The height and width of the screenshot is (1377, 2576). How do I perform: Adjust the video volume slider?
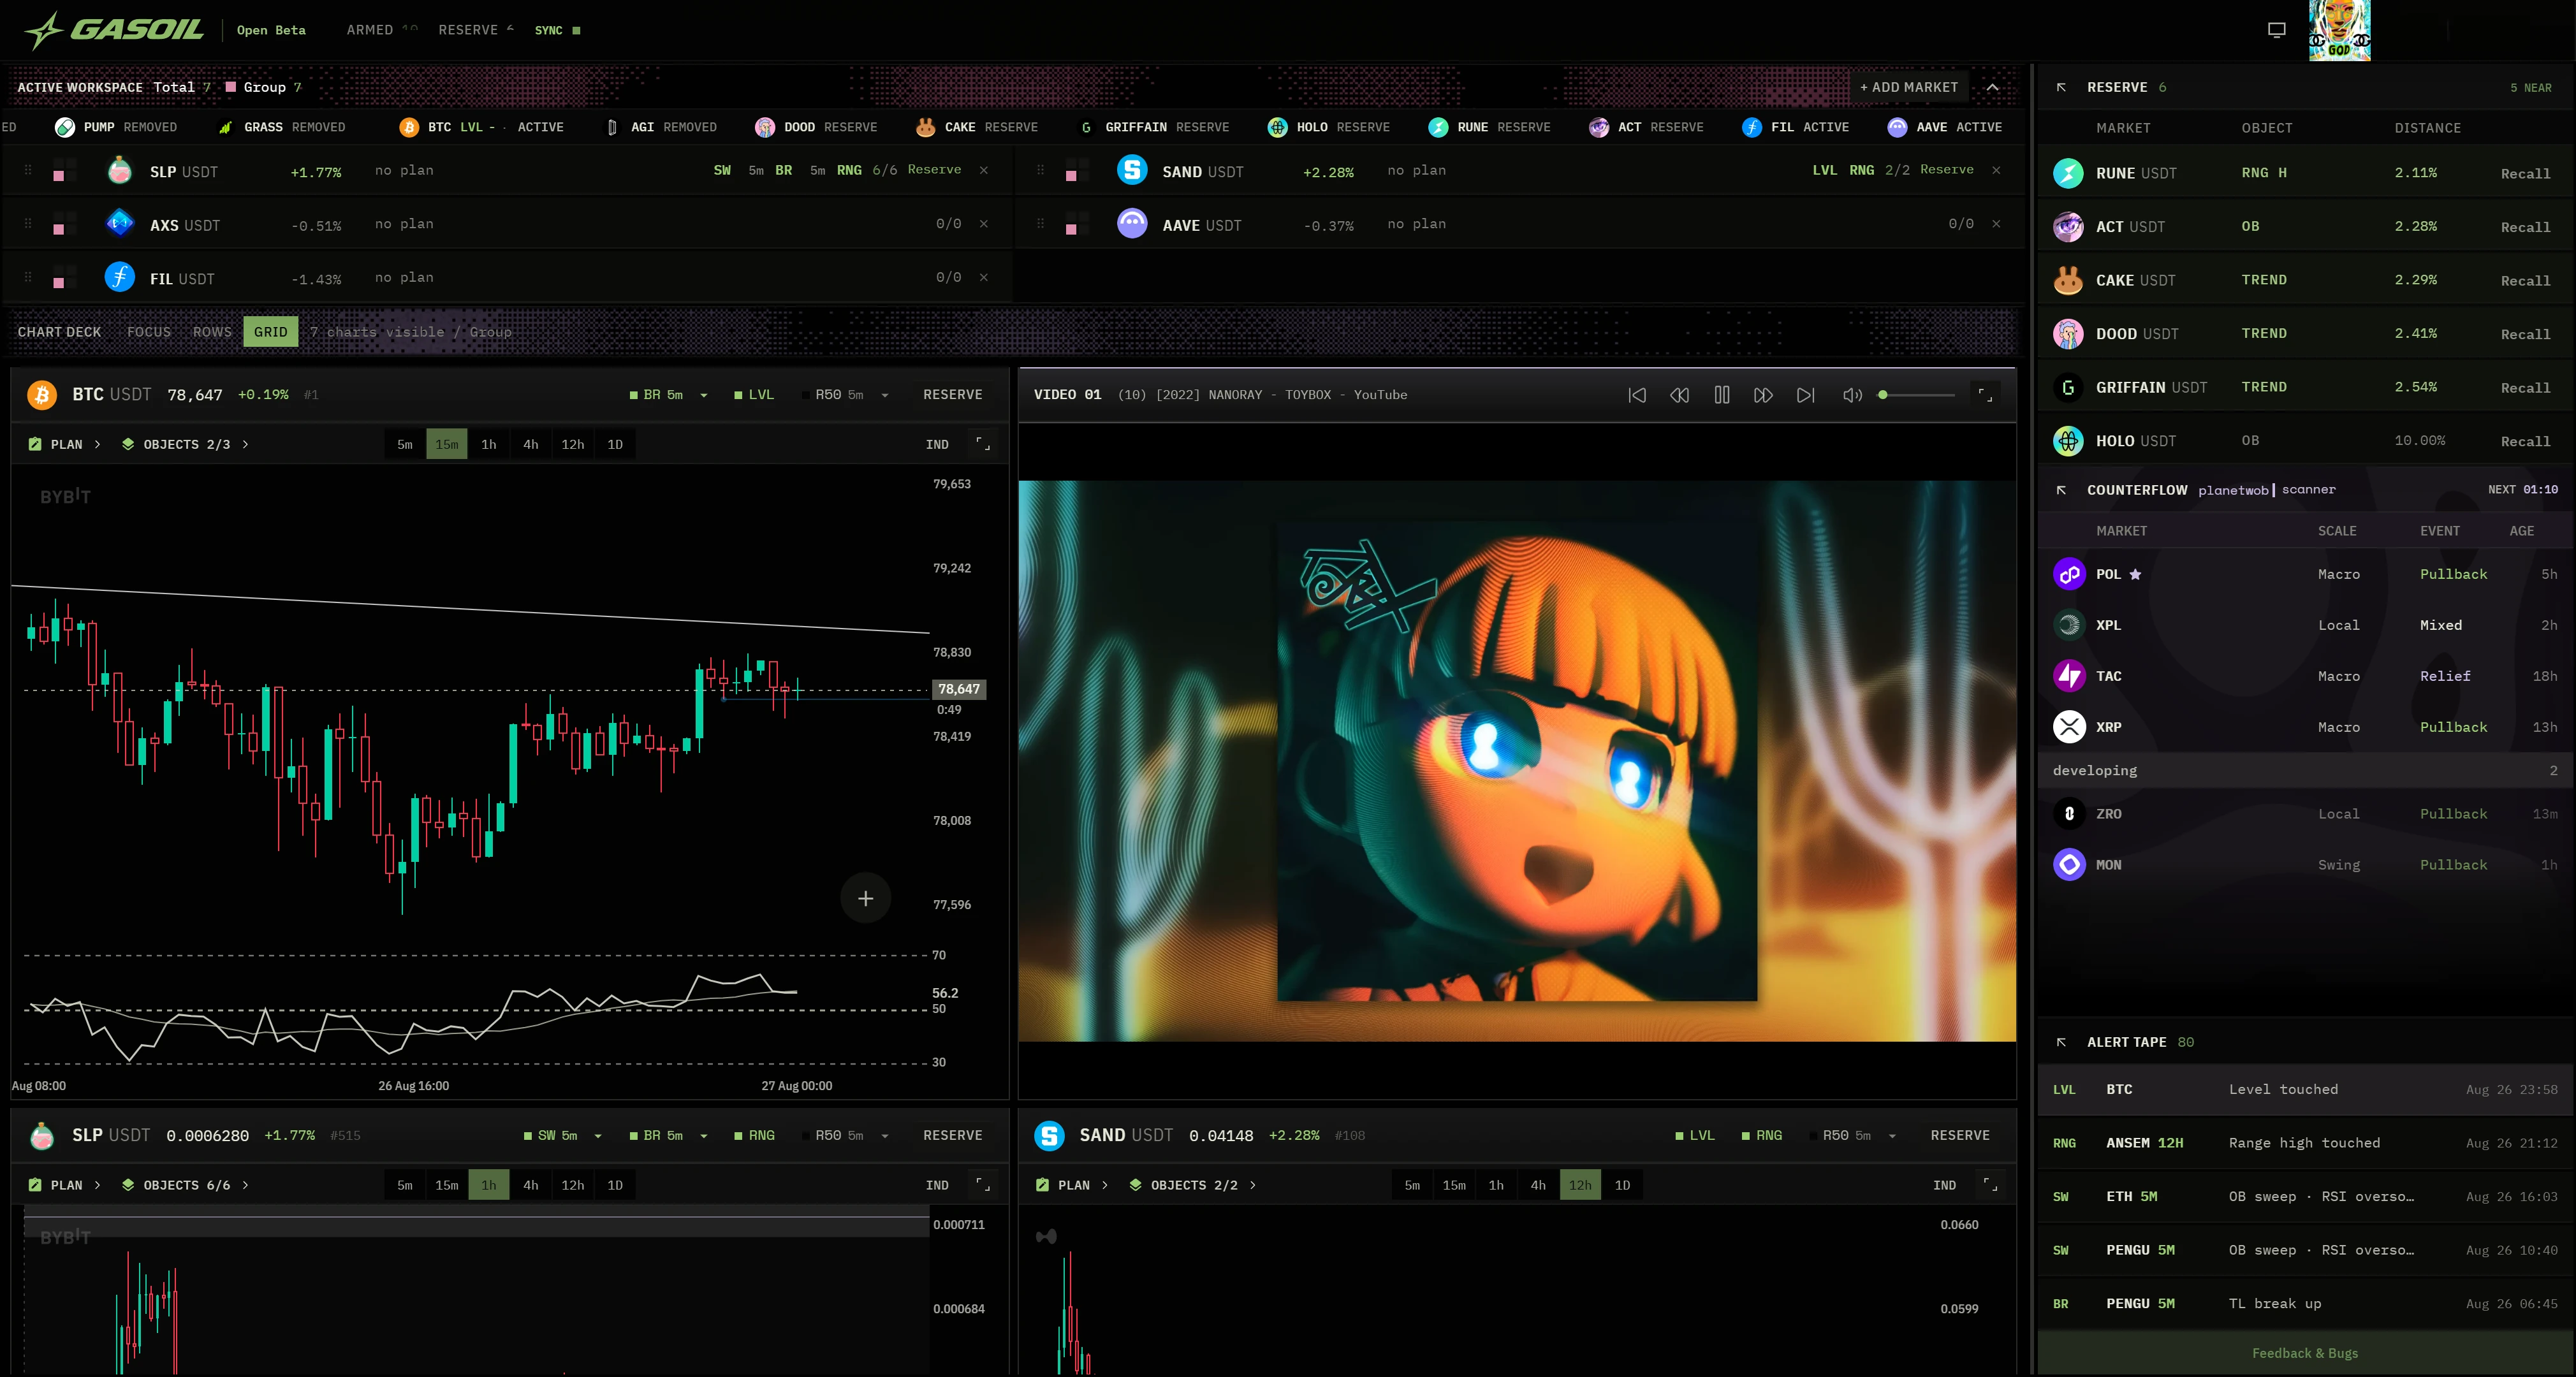click(x=1916, y=395)
